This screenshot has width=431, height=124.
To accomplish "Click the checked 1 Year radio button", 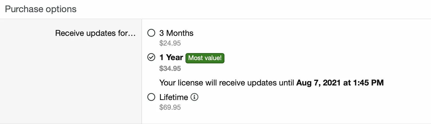I will coord(151,57).
